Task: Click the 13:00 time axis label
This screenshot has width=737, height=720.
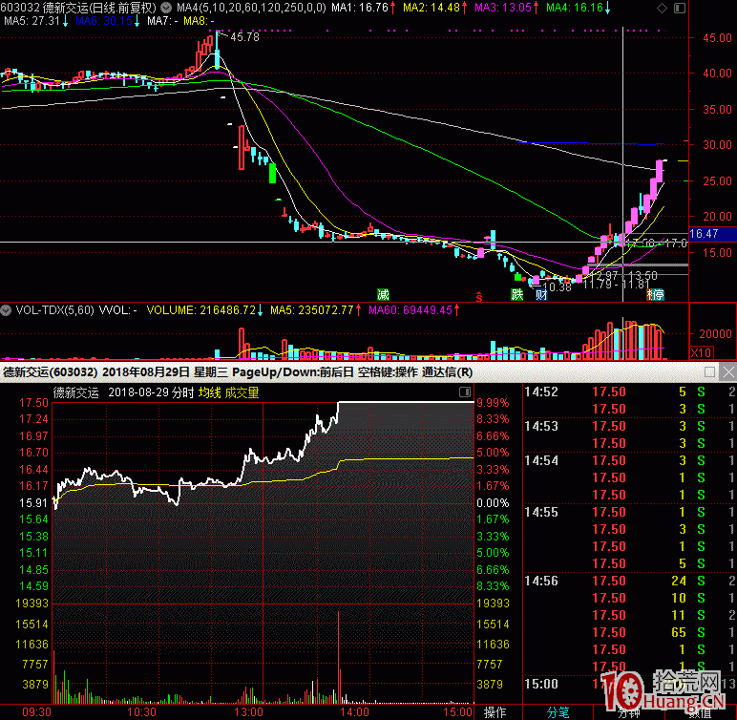Action: 248,712
